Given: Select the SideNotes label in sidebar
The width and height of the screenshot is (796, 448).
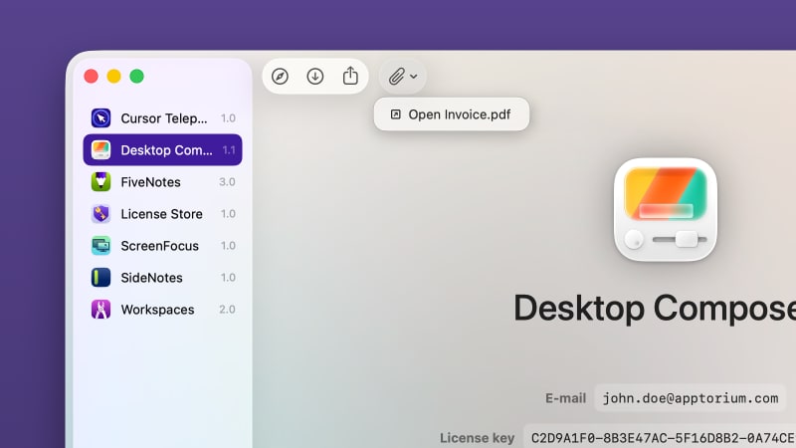Looking at the screenshot, I should pyautogui.click(x=151, y=278).
